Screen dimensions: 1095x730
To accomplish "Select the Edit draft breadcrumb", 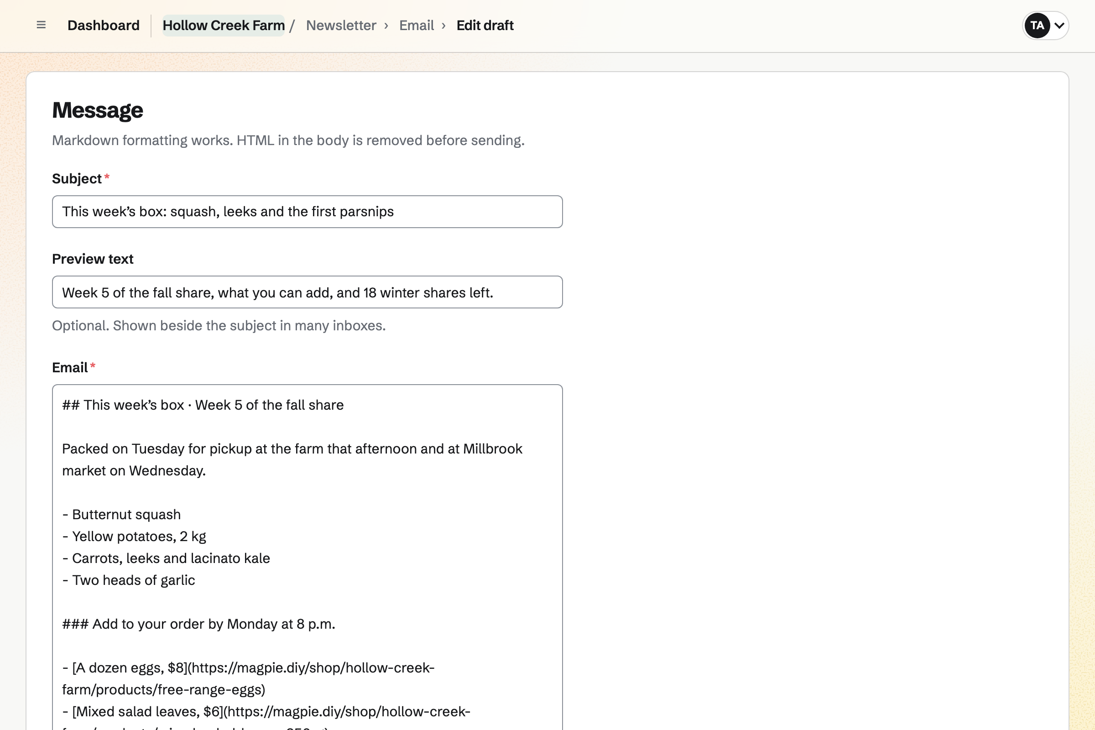I will [x=485, y=25].
